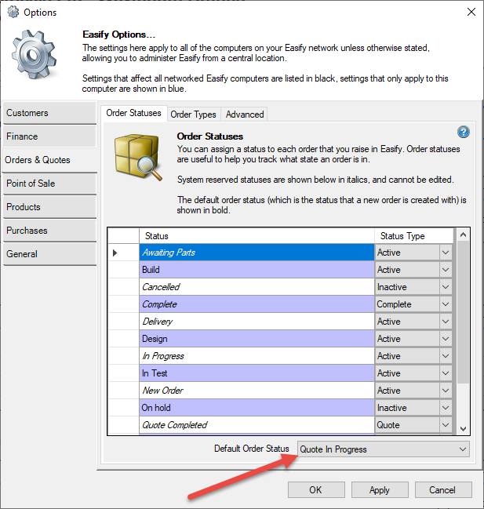The width and height of the screenshot is (484, 509).
Task: Click the Apply button
Action: pyautogui.click(x=379, y=490)
